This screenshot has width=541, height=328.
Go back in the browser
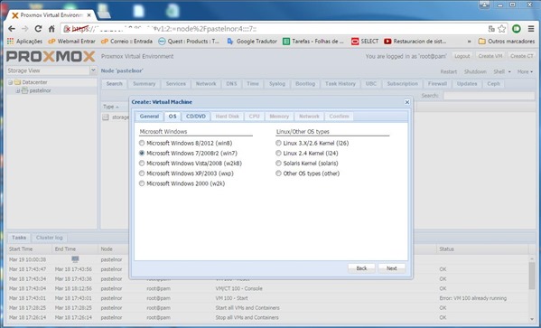(x=12, y=29)
